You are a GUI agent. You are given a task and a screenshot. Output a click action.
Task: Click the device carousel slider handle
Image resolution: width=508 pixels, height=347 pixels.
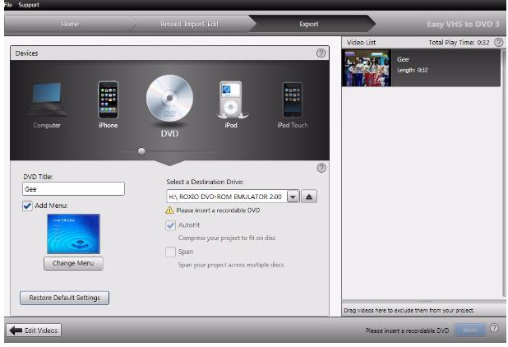click(x=141, y=151)
